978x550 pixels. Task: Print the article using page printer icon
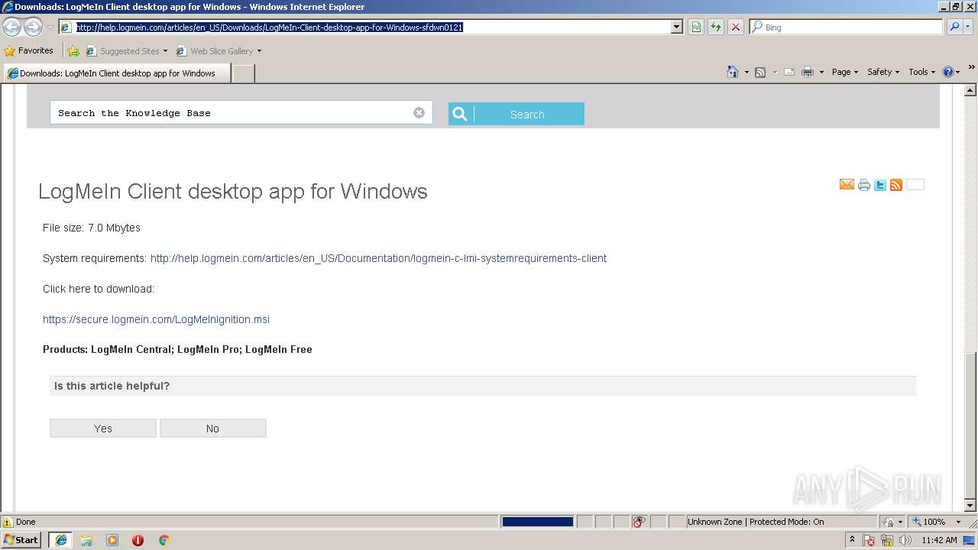[864, 185]
